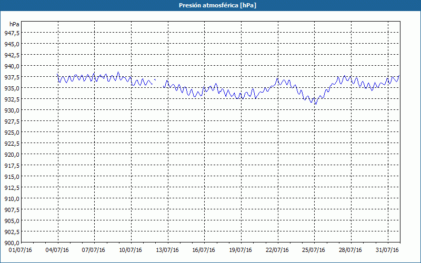Click the 917,5 y-axis value
Screen dimensions: 421x263
pos(12,165)
